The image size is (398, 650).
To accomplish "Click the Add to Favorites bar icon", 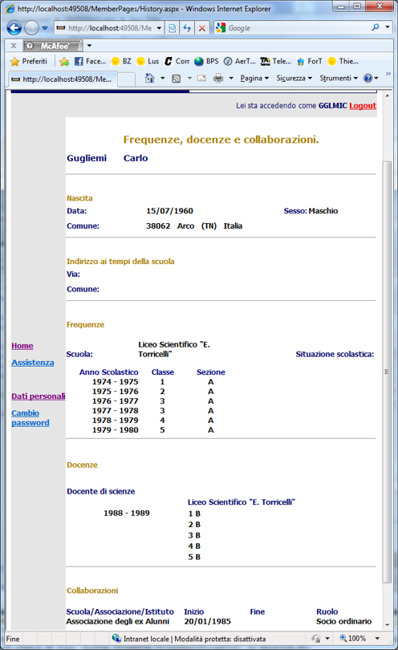I will [x=64, y=61].
